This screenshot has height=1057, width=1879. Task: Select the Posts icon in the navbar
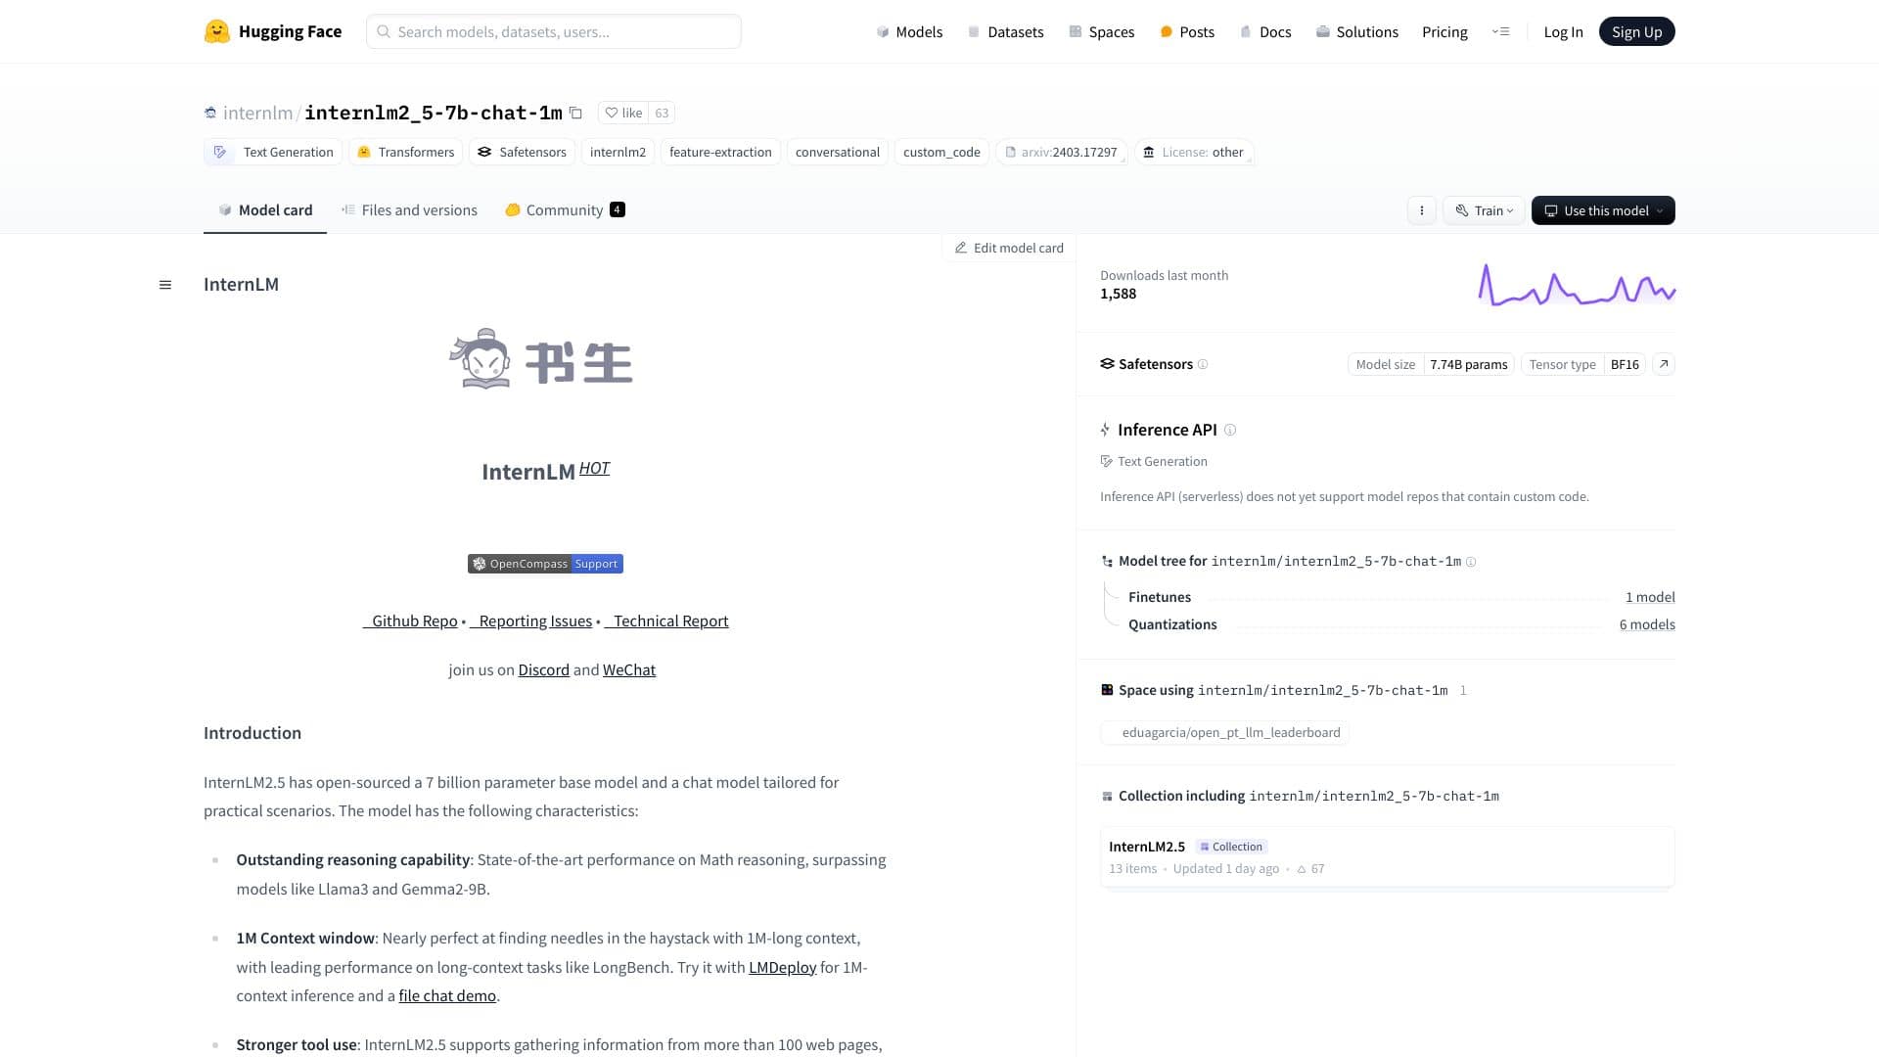click(x=1166, y=31)
